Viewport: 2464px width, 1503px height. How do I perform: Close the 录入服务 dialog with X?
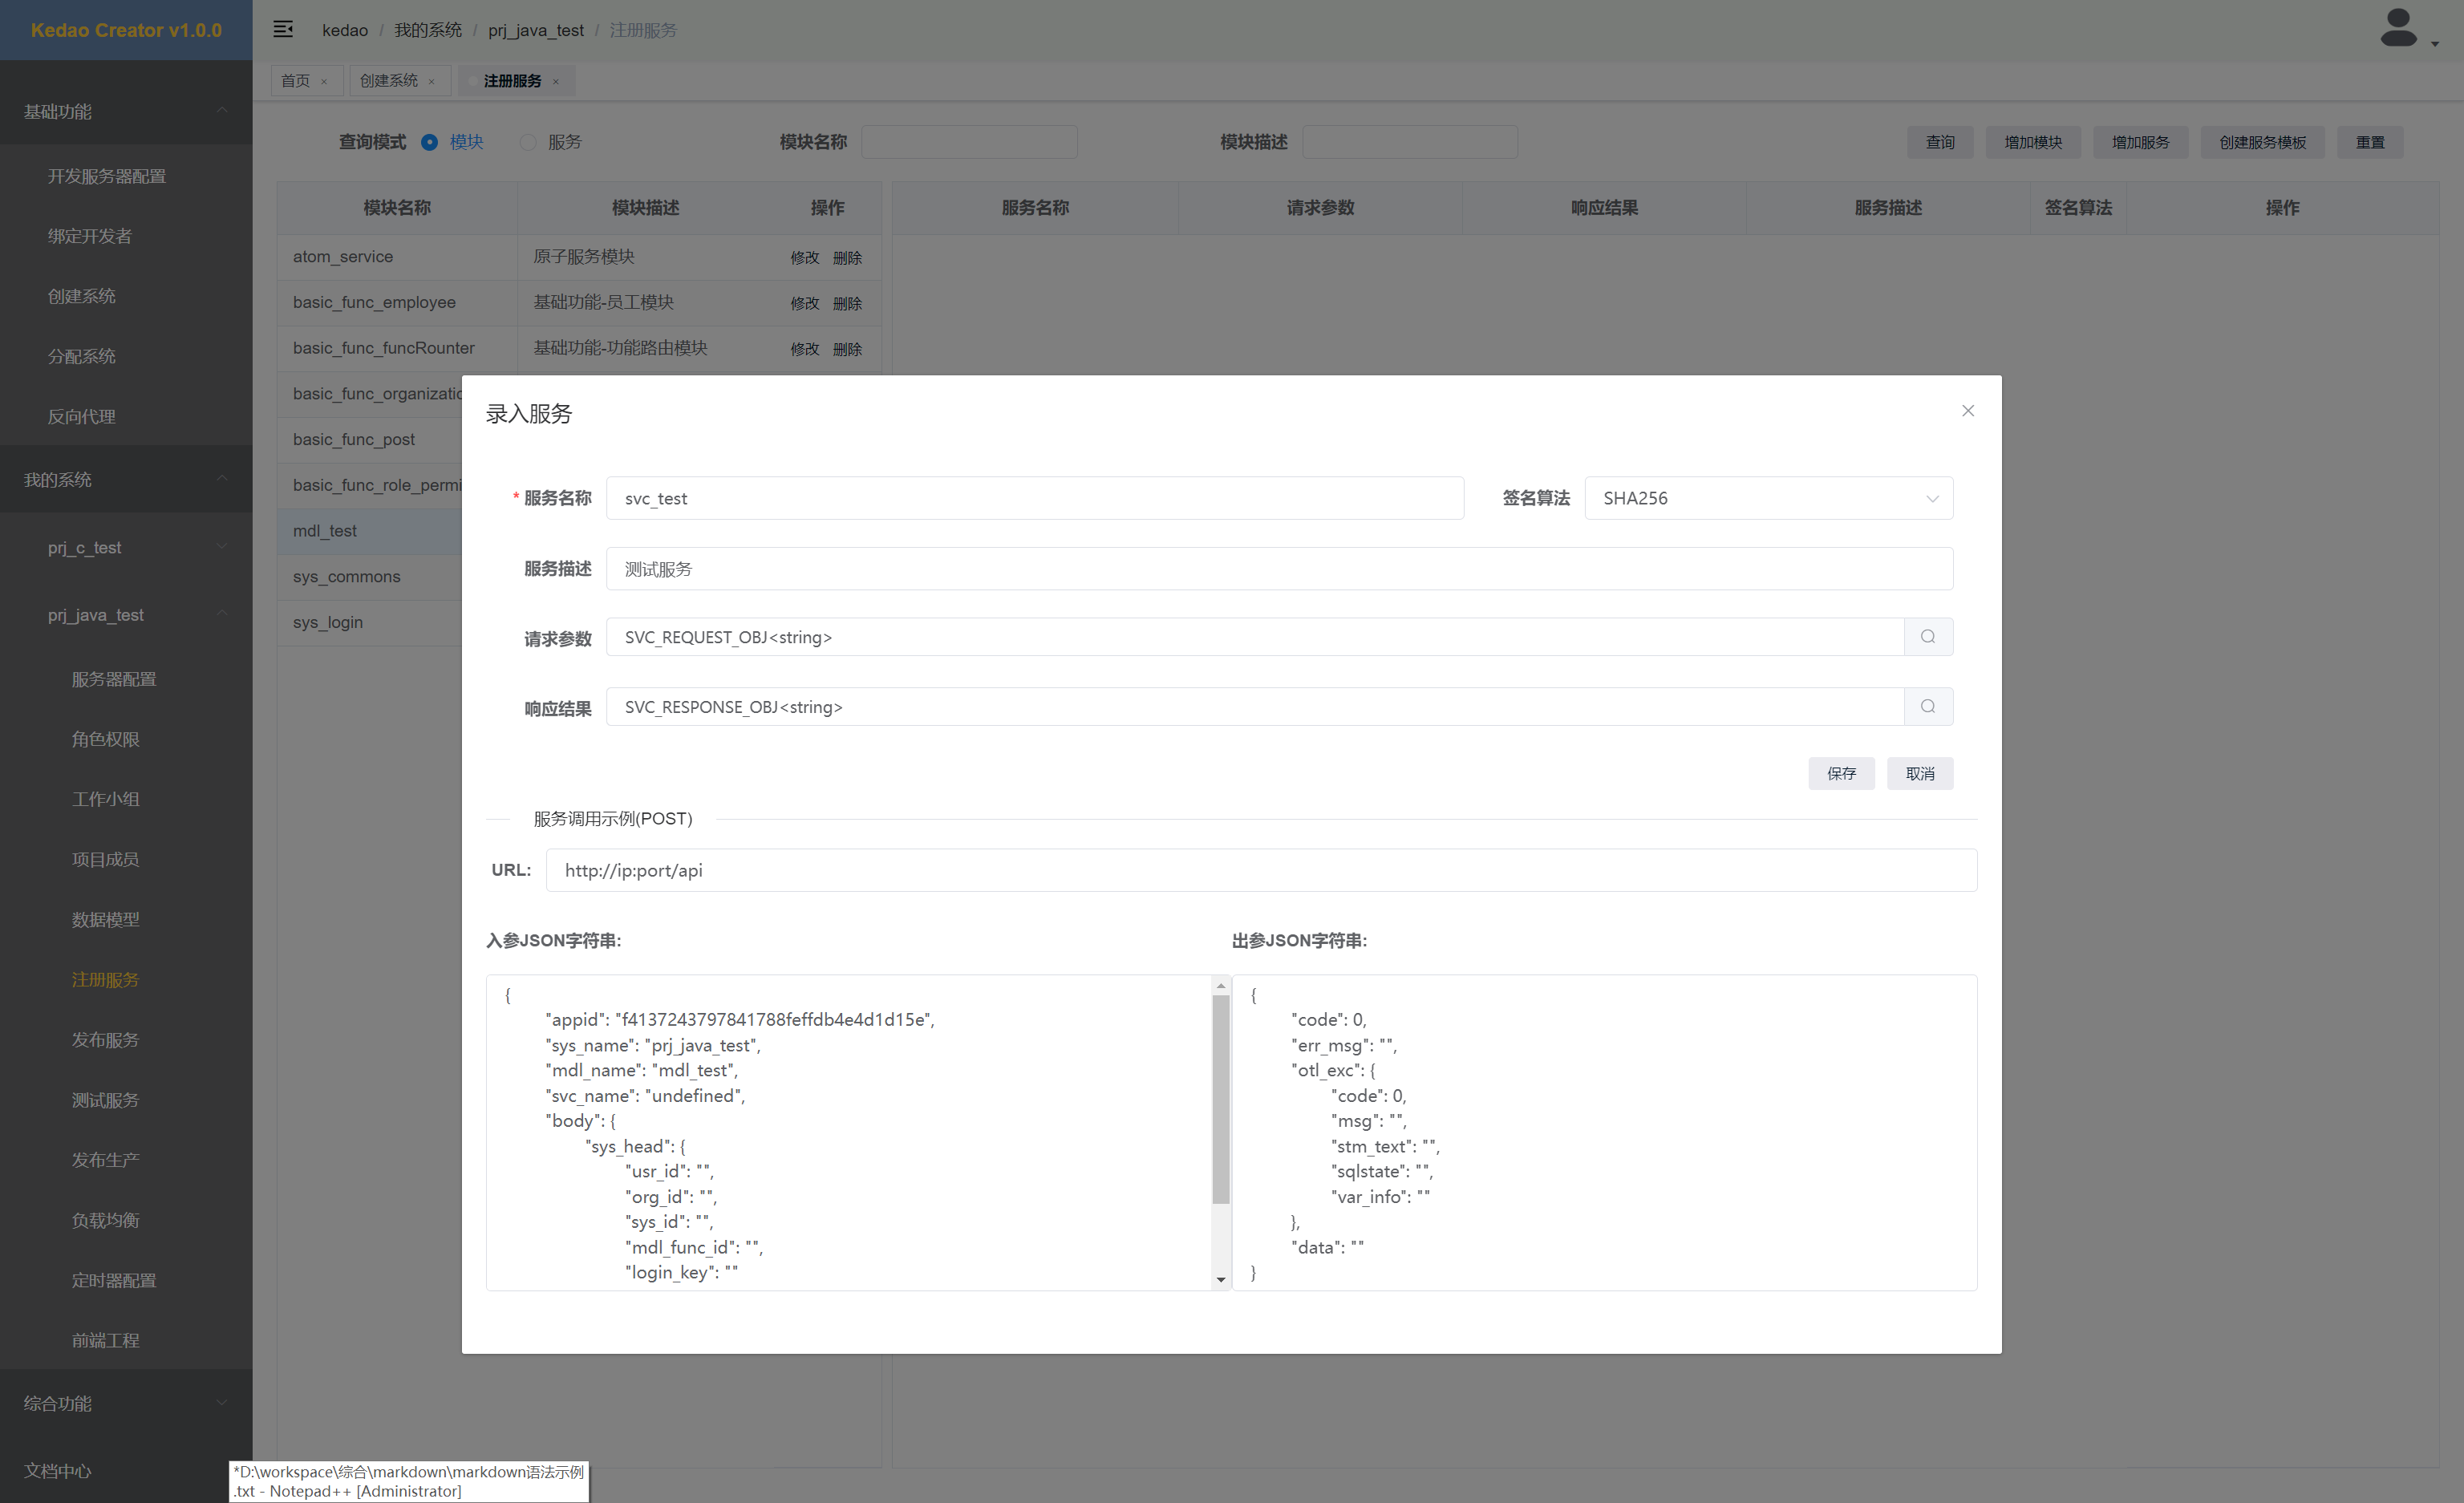1967,411
